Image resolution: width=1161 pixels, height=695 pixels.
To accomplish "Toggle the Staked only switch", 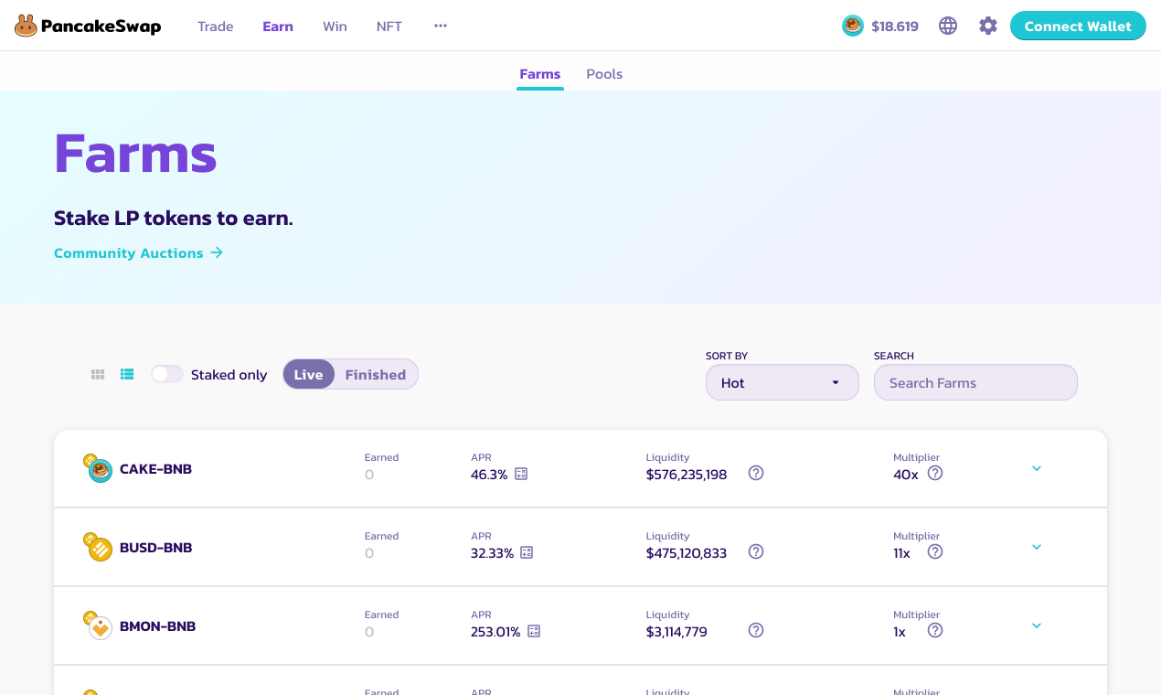I will [x=167, y=374].
